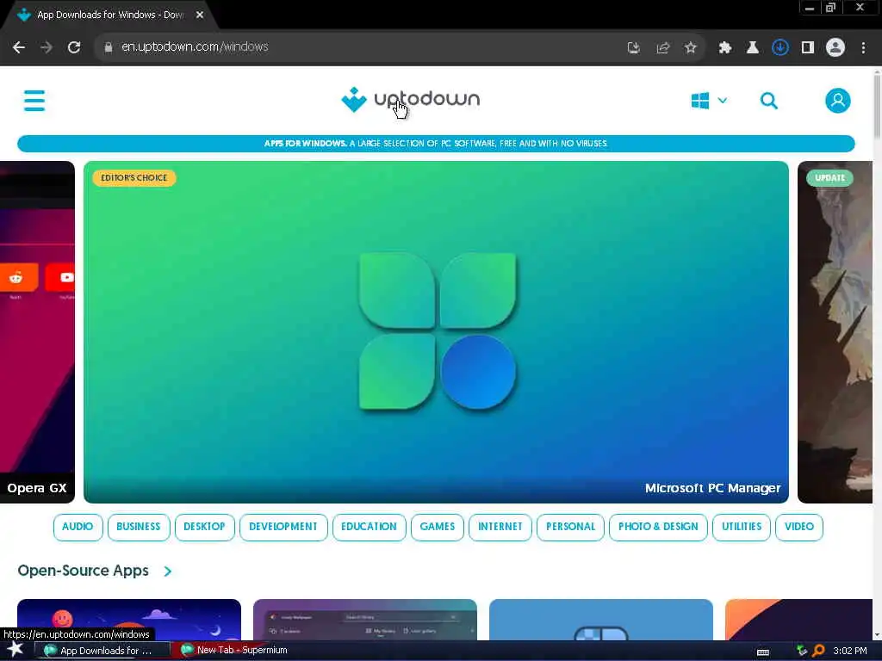Click the tray magnifier icon

tap(818, 651)
